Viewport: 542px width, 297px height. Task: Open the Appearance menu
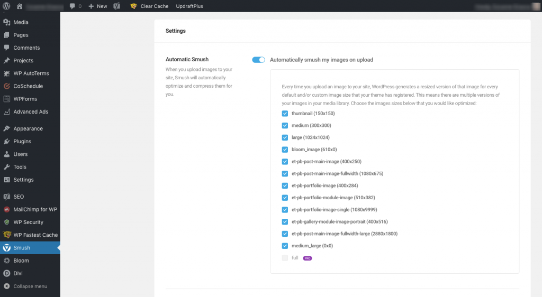click(28, 129)
